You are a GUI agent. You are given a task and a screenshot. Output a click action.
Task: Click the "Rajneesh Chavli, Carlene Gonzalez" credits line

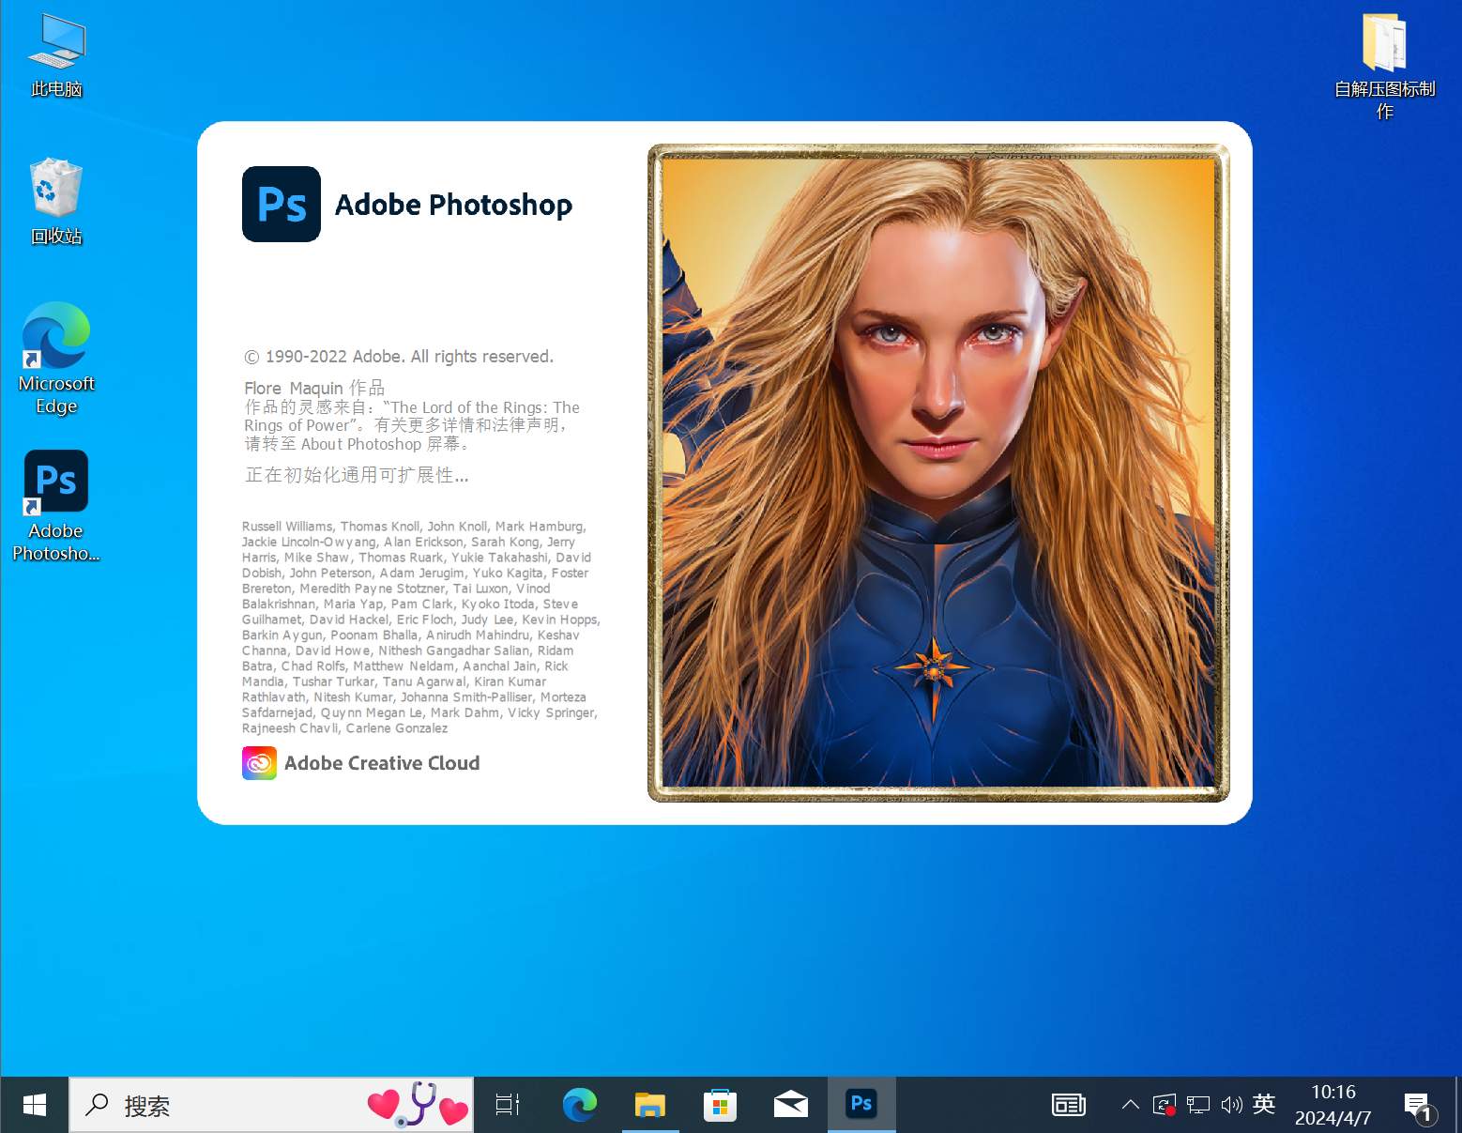coord(344,728)
